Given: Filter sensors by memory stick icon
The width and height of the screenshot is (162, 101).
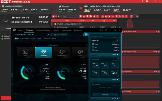Looking at the screenshot, I should (x=94, y=16).
